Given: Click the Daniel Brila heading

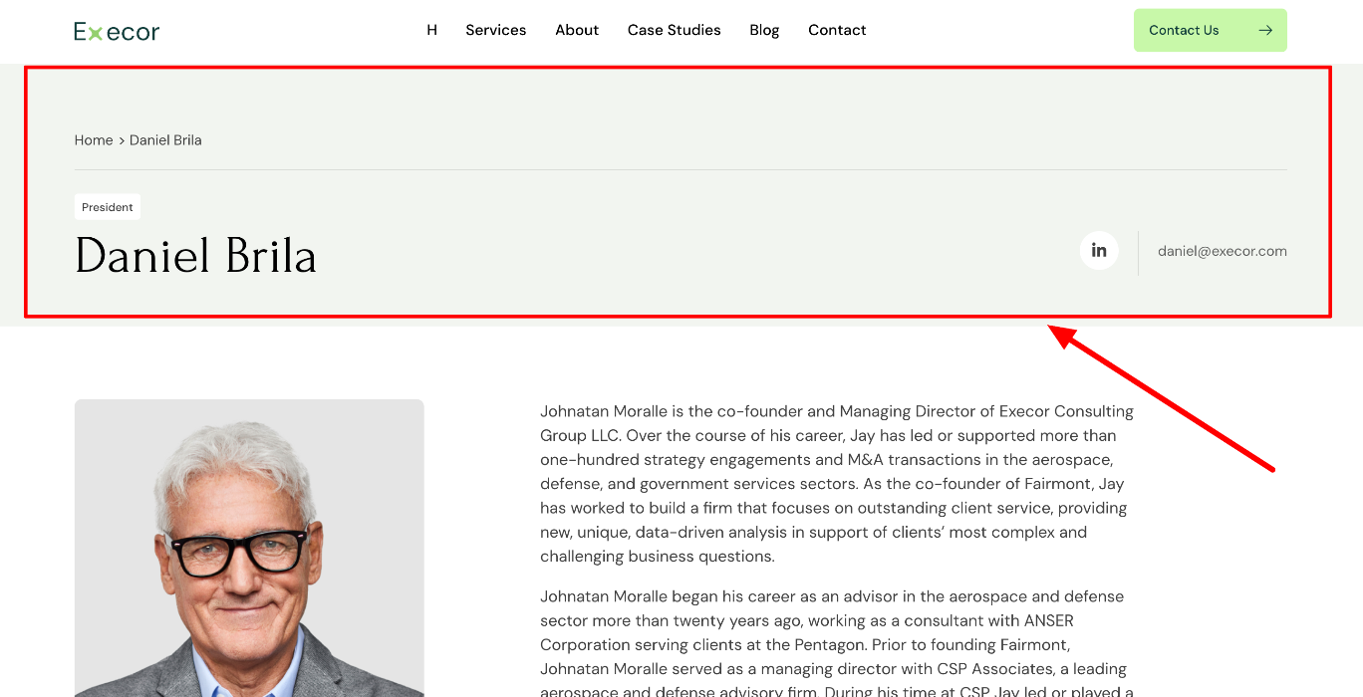Looking at the screenshot, I should tap(195, 256).
